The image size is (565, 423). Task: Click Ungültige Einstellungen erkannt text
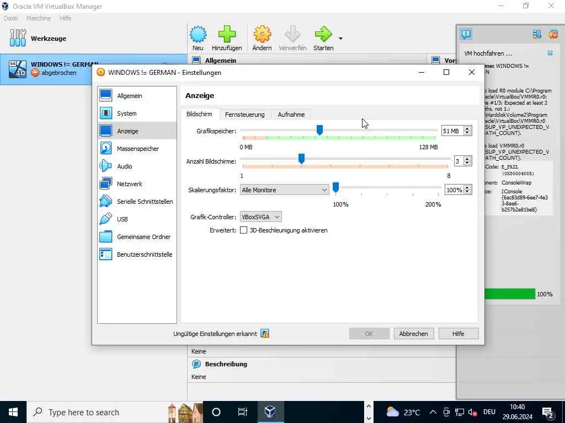(x=215, y=334)
